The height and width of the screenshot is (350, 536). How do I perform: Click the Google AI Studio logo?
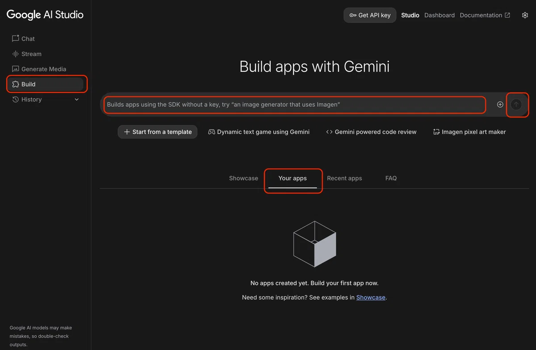pyautogui.click(x=45, y=15)
